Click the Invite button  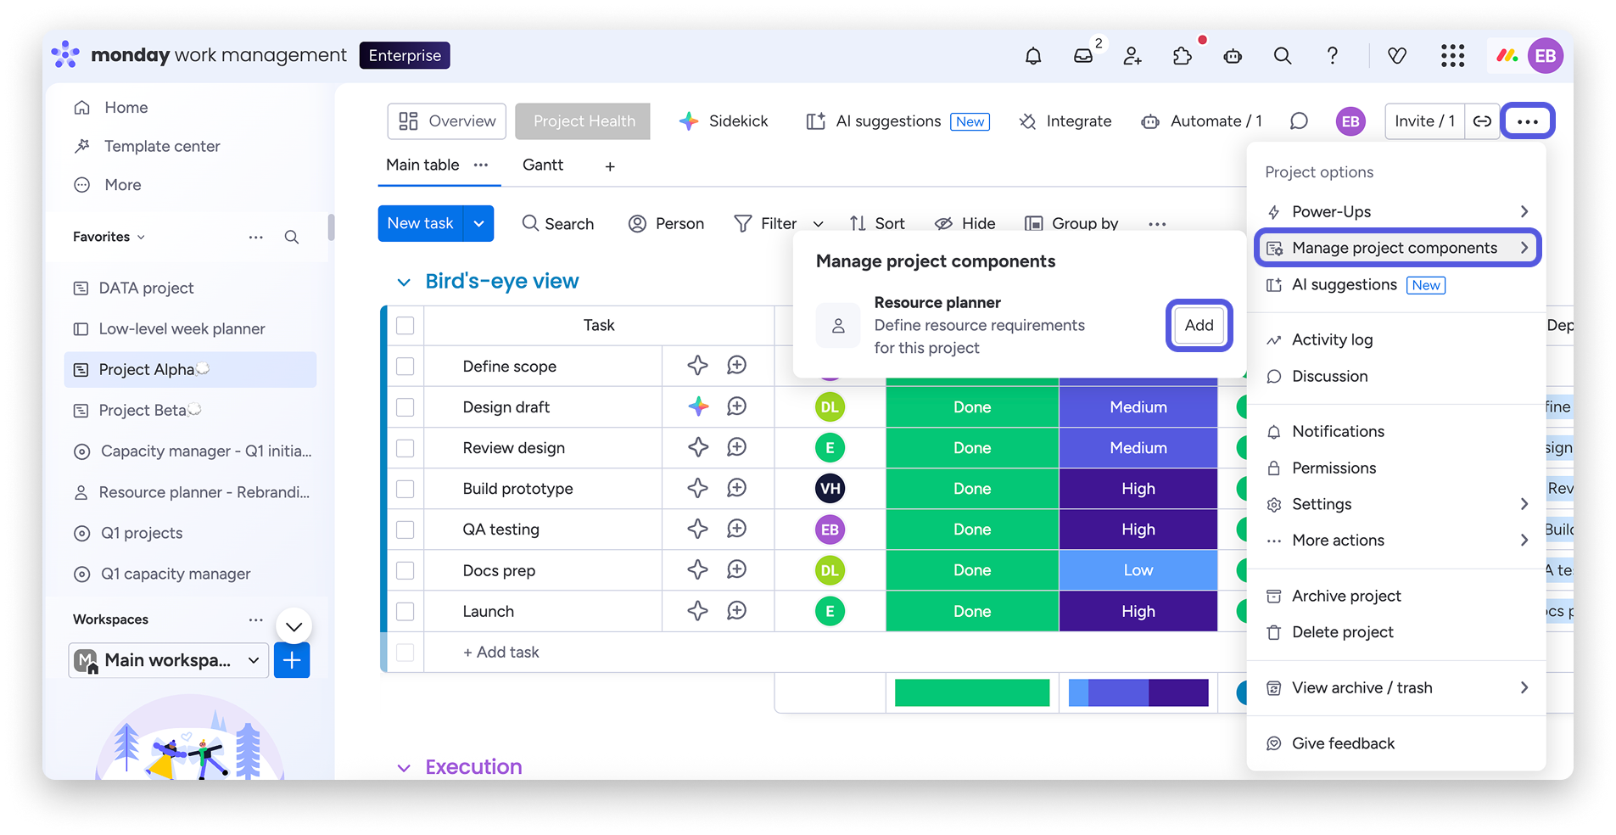(x=1423, y=120)
